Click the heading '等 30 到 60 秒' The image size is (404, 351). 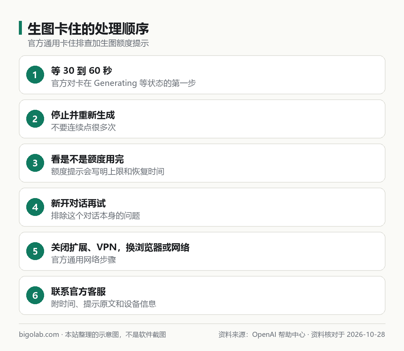point(81,71)
